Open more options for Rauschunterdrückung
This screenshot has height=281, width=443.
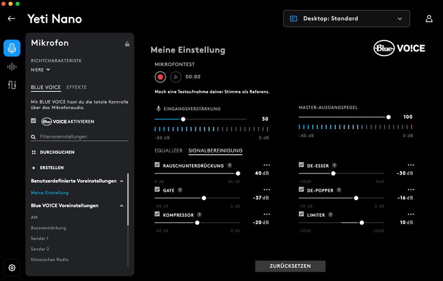(267, 165)
